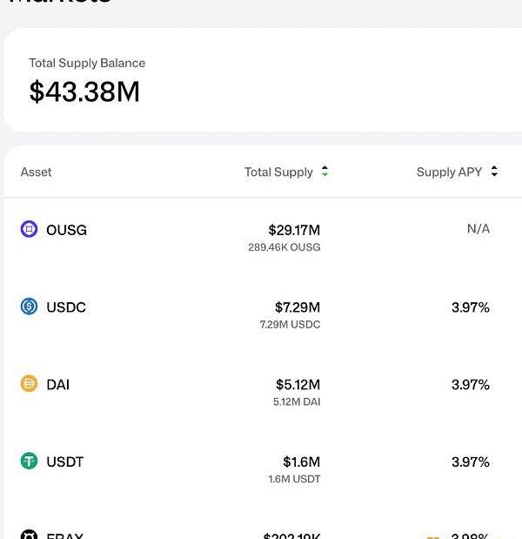Sort by Total Supply arrows icon
This screenshot has width=522, height=539.
click(x=325, y=172)
